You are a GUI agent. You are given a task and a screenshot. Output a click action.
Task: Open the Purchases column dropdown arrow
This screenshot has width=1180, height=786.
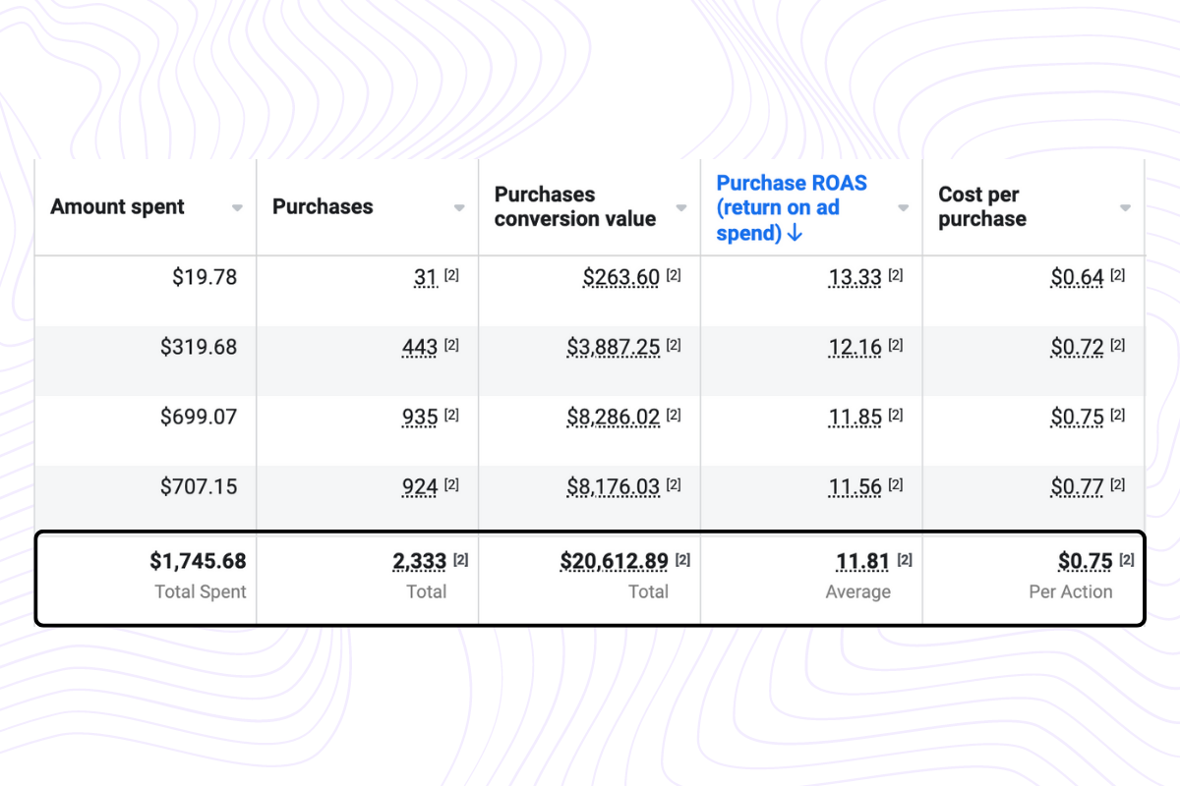tap(459, 208)
